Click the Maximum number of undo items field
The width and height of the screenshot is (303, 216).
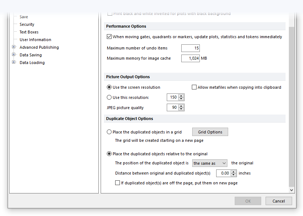tap(190, 48)
